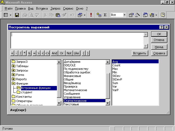Open the Окно menu
Screen dimensions: 175x131
(x=80, y=8)
